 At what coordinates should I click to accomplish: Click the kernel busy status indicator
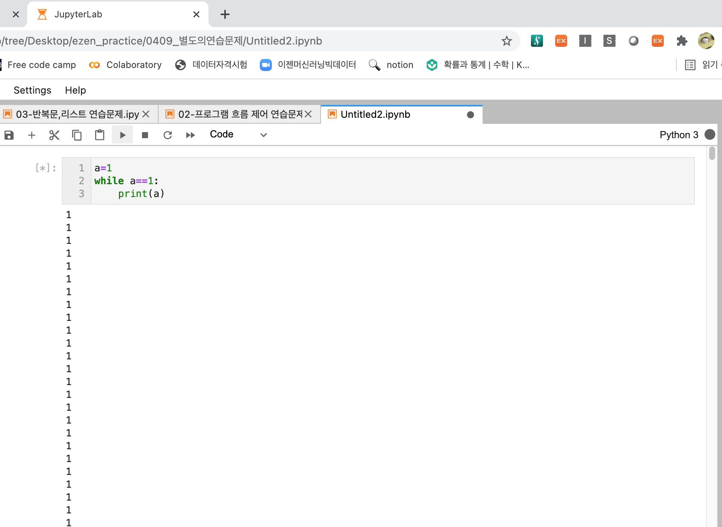tap(710, 134)
